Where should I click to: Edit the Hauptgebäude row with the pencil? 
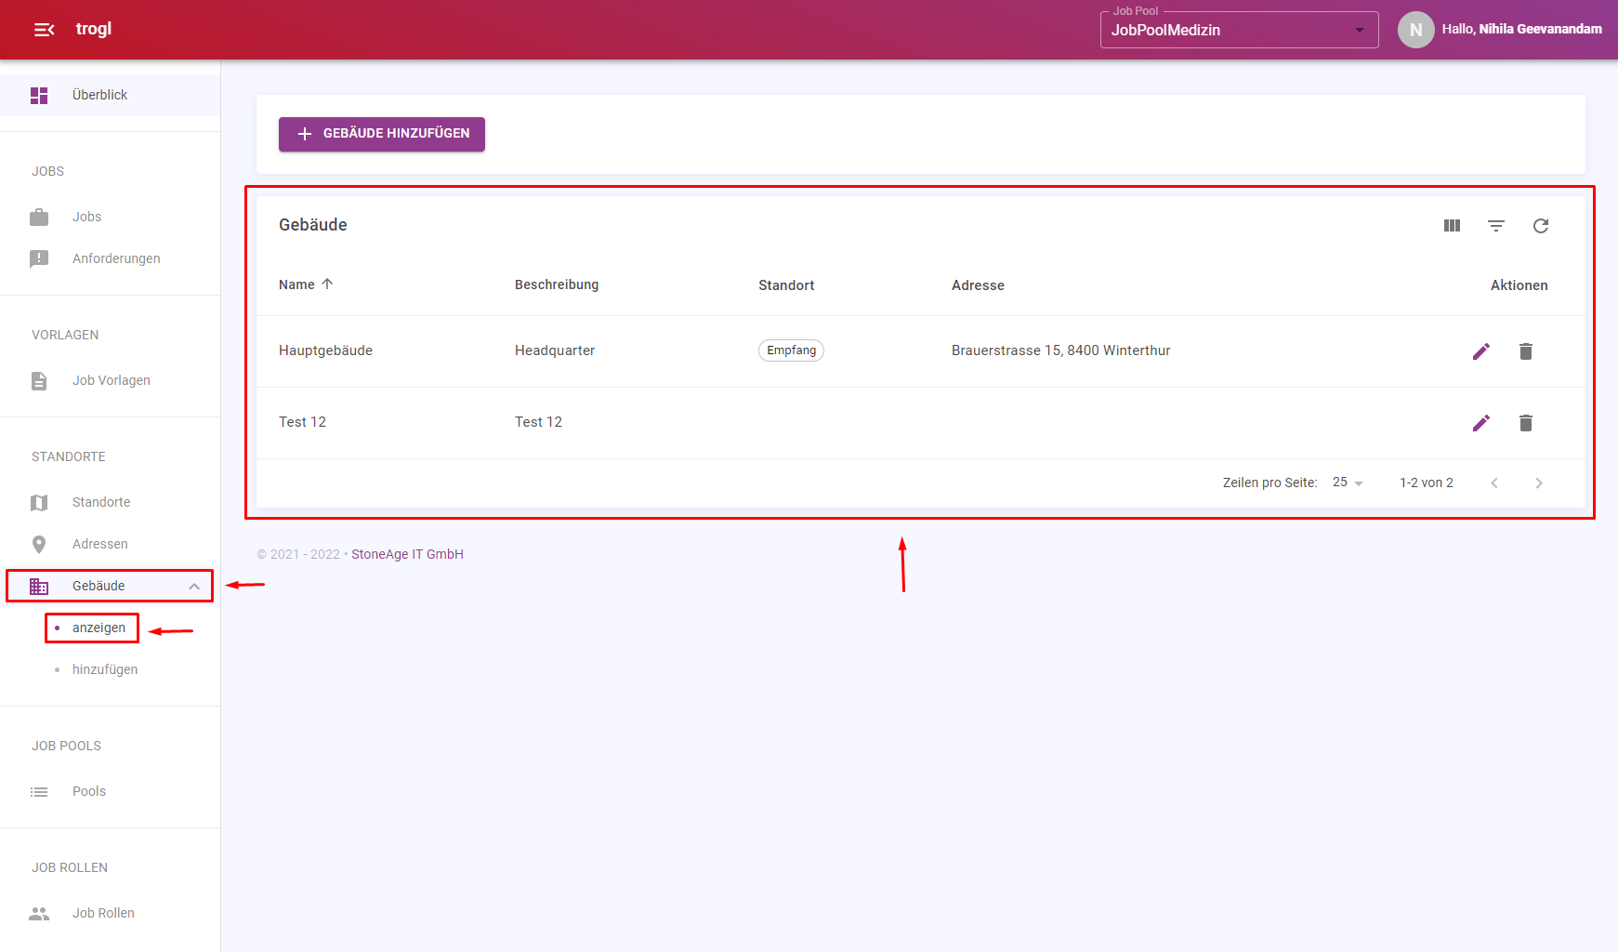[x=1481, y=350]
